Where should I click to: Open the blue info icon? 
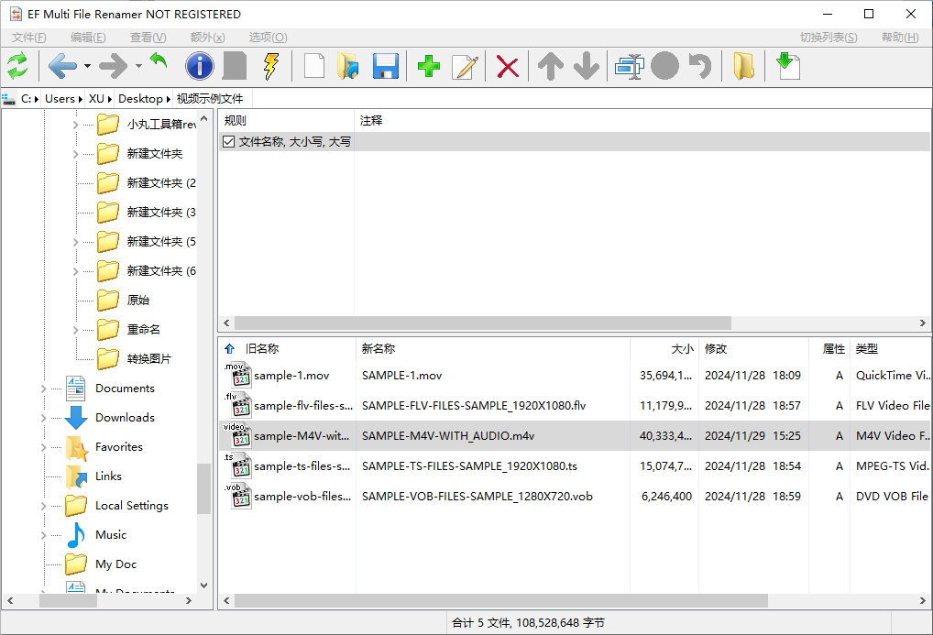pyautogui.click(x=199, y=65)
